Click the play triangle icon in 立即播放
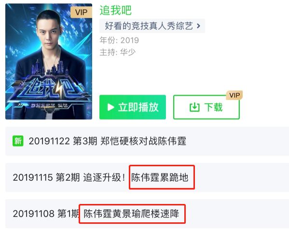The image size is (289, 232). point(111,107)
